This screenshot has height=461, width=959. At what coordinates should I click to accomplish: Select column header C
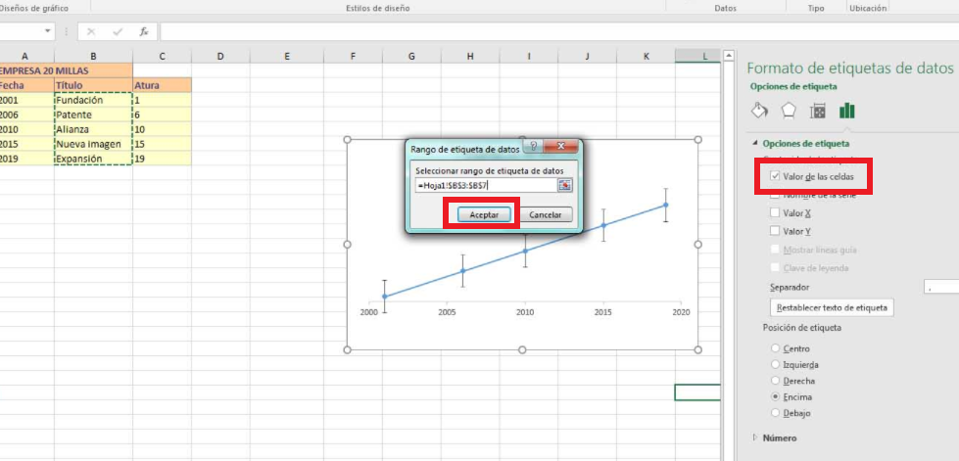pyautogui.click(x=162, y=56)
